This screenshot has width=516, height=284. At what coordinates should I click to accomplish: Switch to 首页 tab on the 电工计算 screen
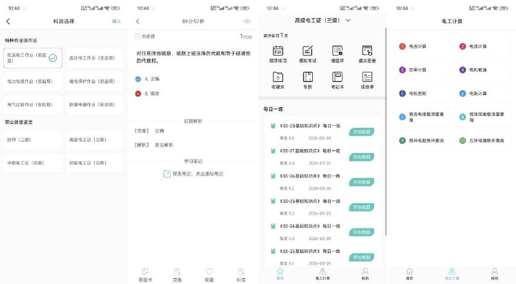point(409,274)
